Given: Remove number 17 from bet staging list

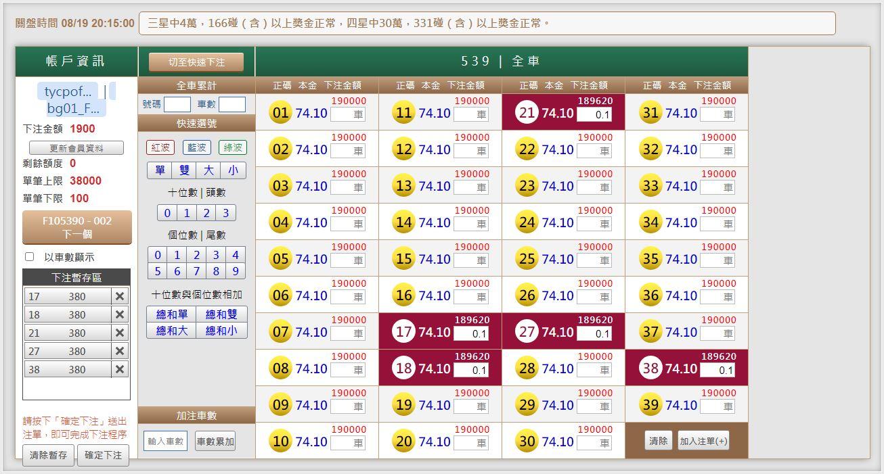Looking at the screenshot, I should pyautogui.click(x=120, y=296).
